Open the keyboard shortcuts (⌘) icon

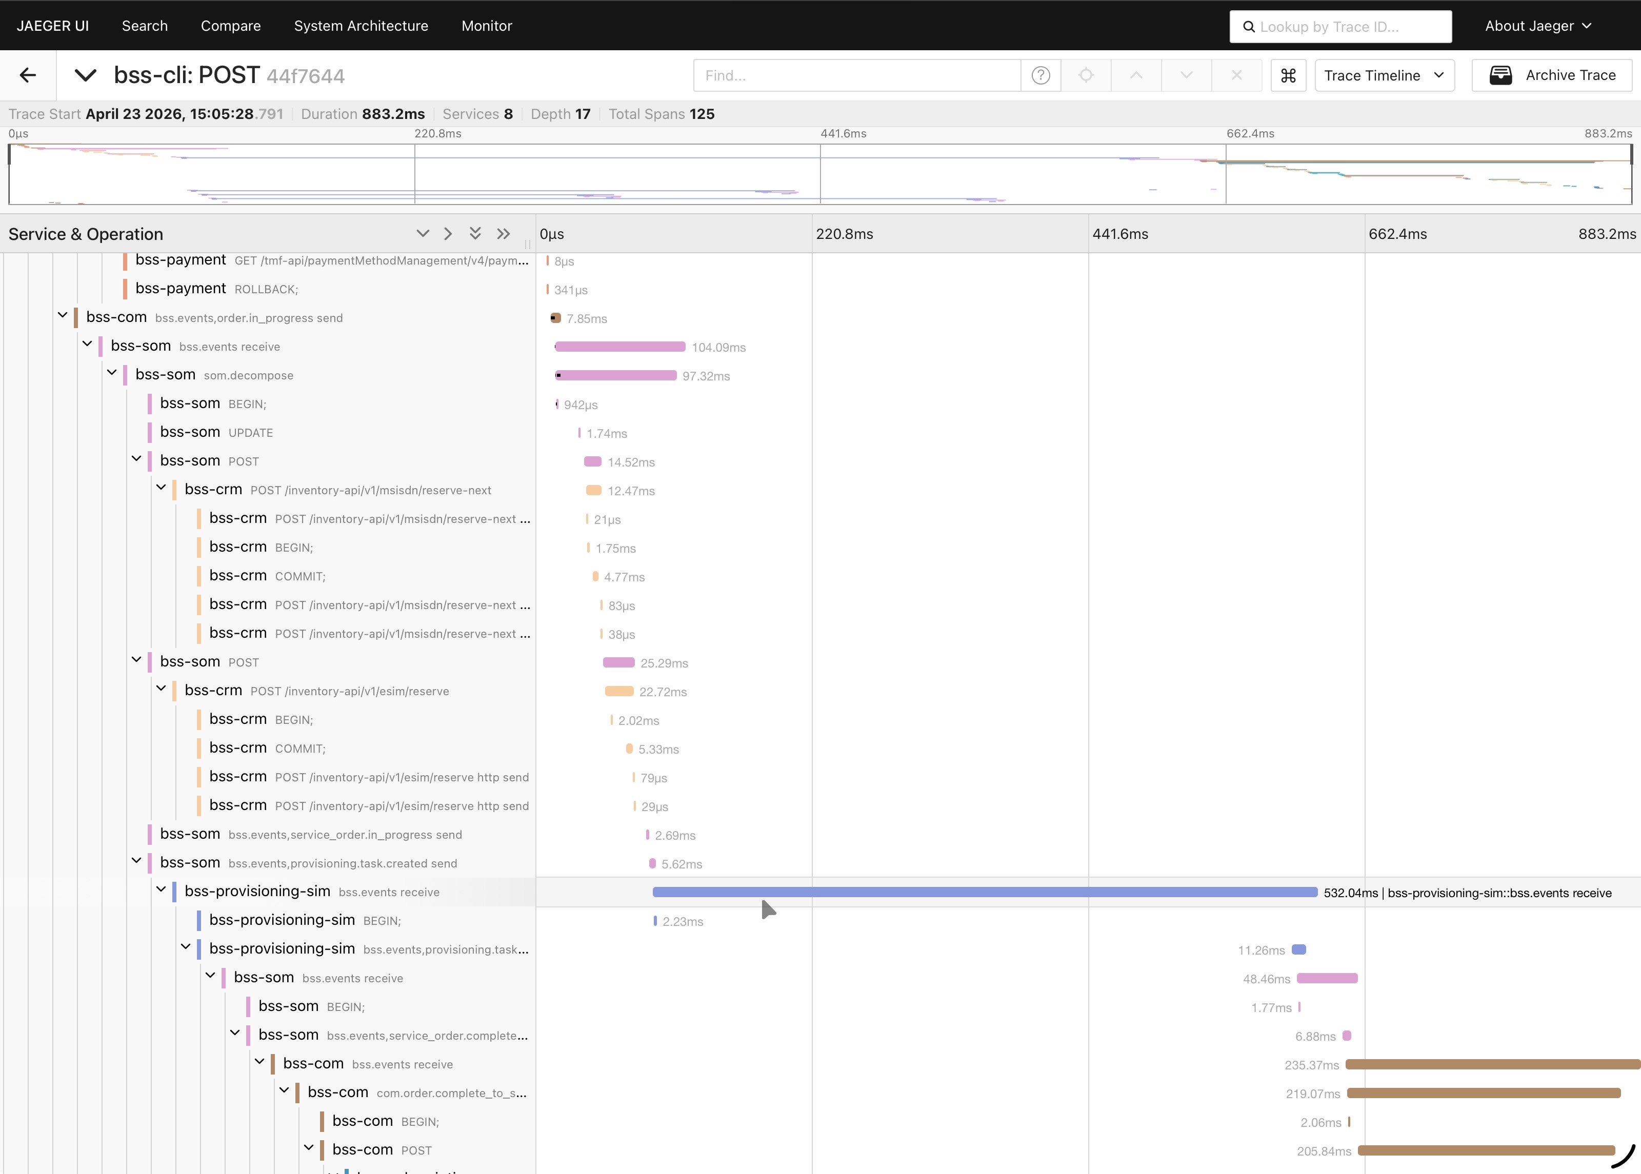coord(1288,75)
